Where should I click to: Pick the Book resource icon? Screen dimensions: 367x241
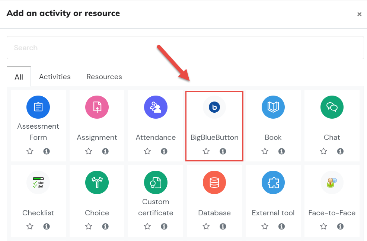pyautogui.click(x=273, y=107)
